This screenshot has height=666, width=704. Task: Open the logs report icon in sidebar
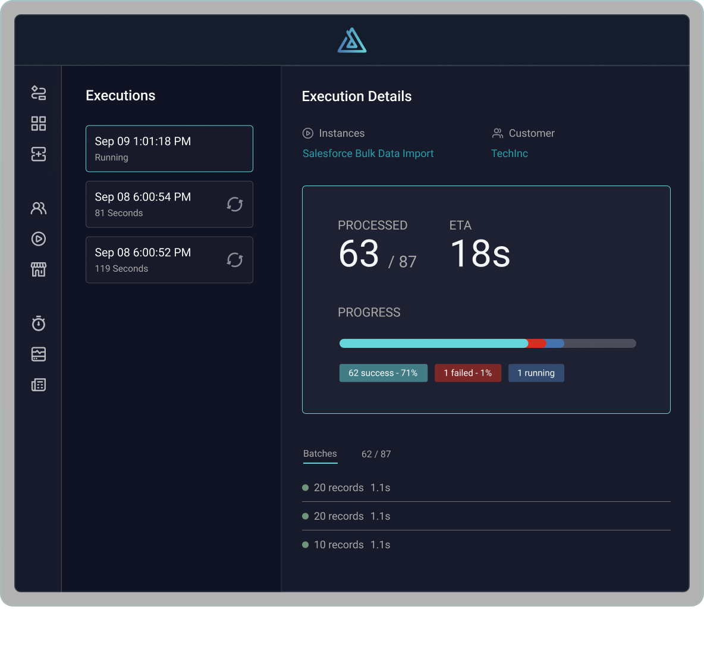39,385
